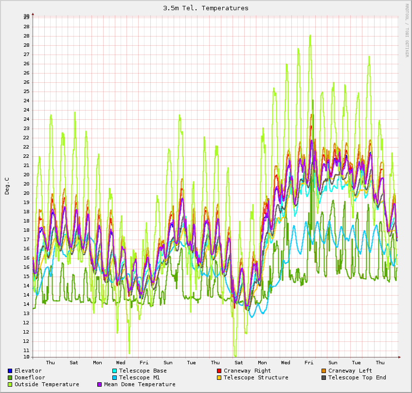The width and height of the screenshot is (412, 393).
Task: Click the RRDTOOL / TOBI OETIKER watermark
Action: pyautogui.click(x=407, y=30)
